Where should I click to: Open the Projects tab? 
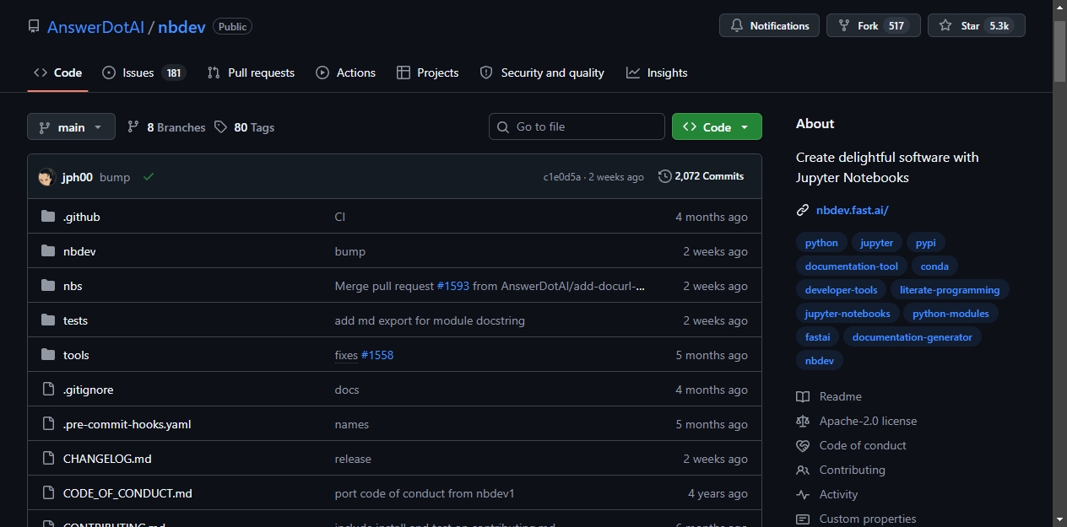pyautogui.click(x=427, y=73)
